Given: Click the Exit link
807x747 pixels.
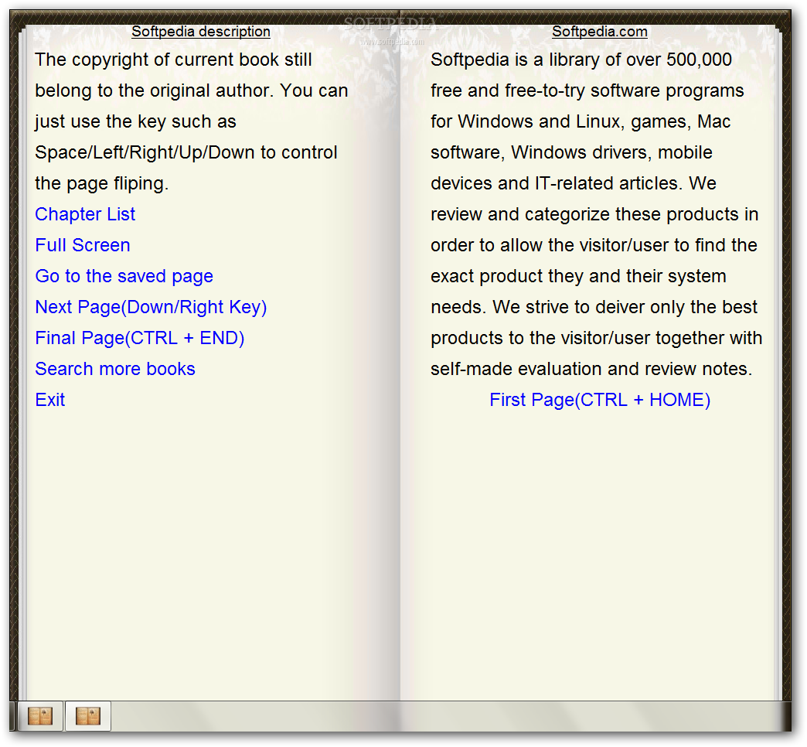Looking at the screenshot, I should tap(50, 400).
